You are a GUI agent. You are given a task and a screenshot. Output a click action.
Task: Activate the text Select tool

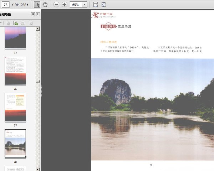[x=37, y=5]
